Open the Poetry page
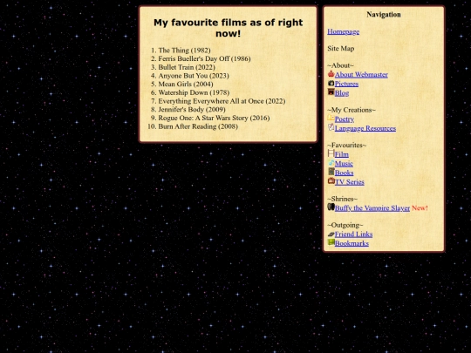The height and width of the screenshot is (353, 471). [x=345, y=119]
